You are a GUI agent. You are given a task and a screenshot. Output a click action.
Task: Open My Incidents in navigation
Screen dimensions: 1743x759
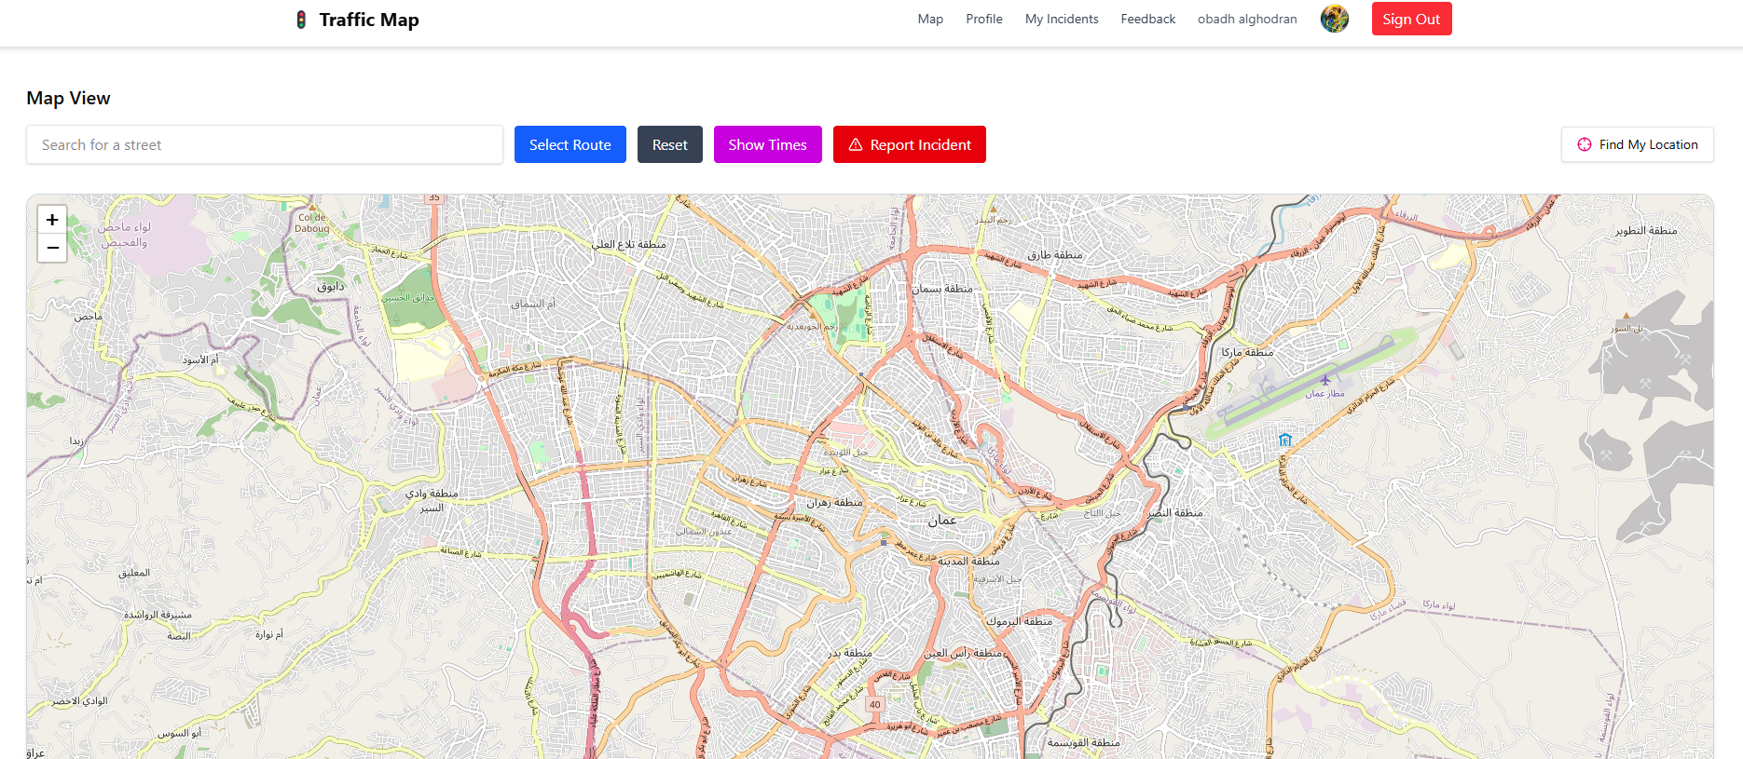(1061, 19)
